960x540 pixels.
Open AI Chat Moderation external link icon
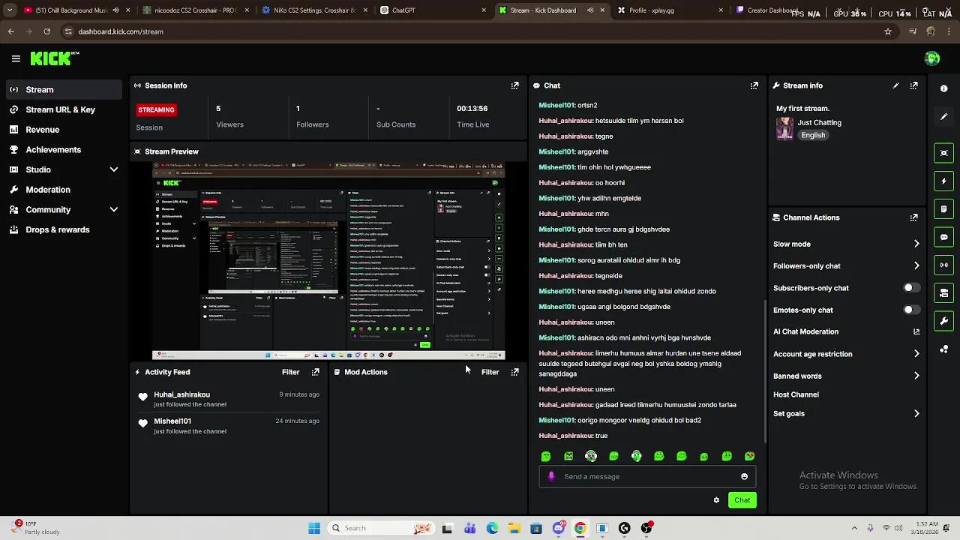tap(916, 331)
